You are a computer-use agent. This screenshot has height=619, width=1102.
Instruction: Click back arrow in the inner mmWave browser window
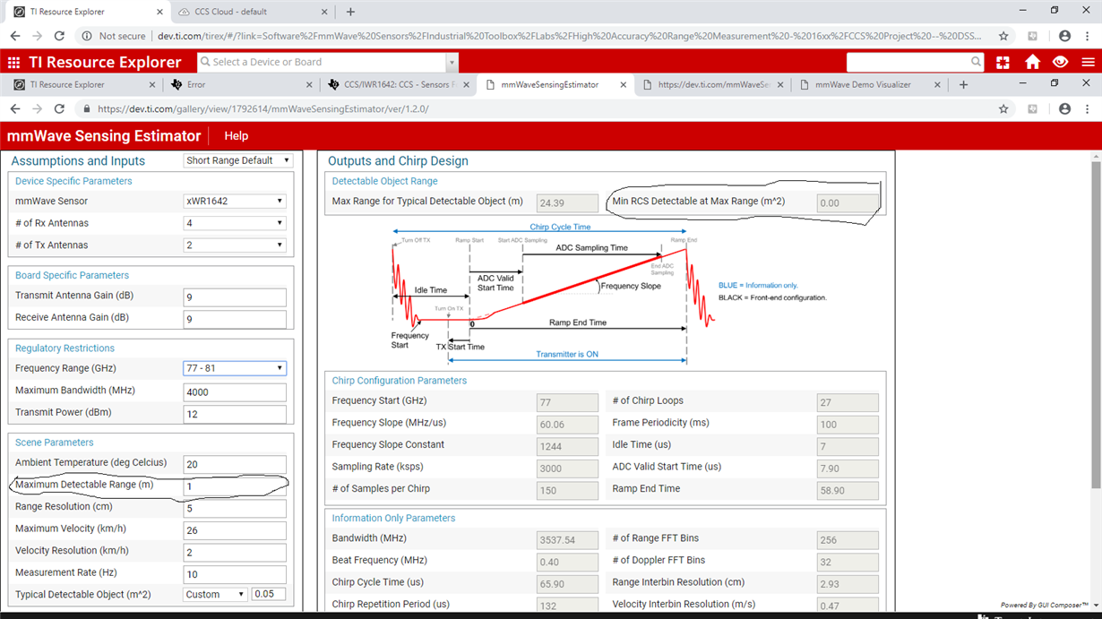[14, 108]
